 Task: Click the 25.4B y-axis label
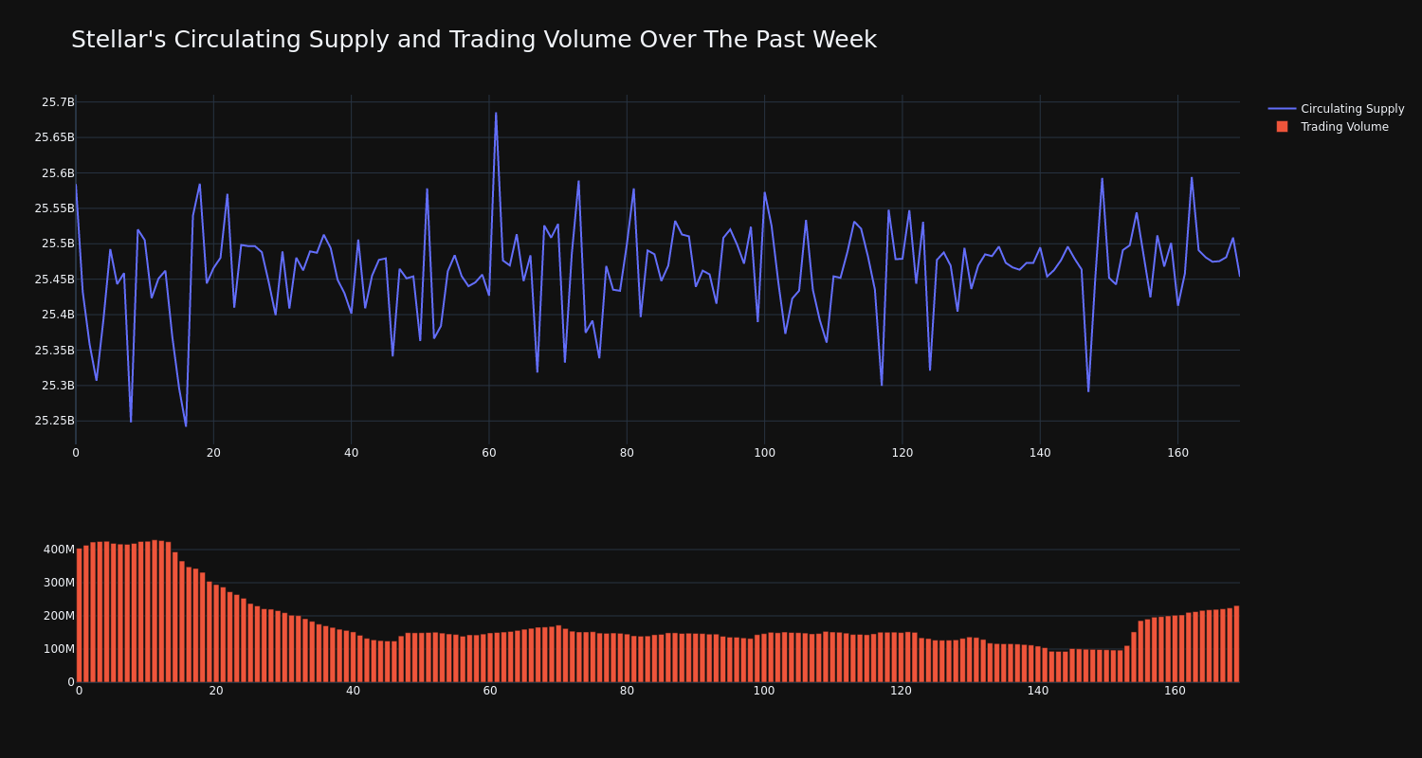[x=58, y=315]
